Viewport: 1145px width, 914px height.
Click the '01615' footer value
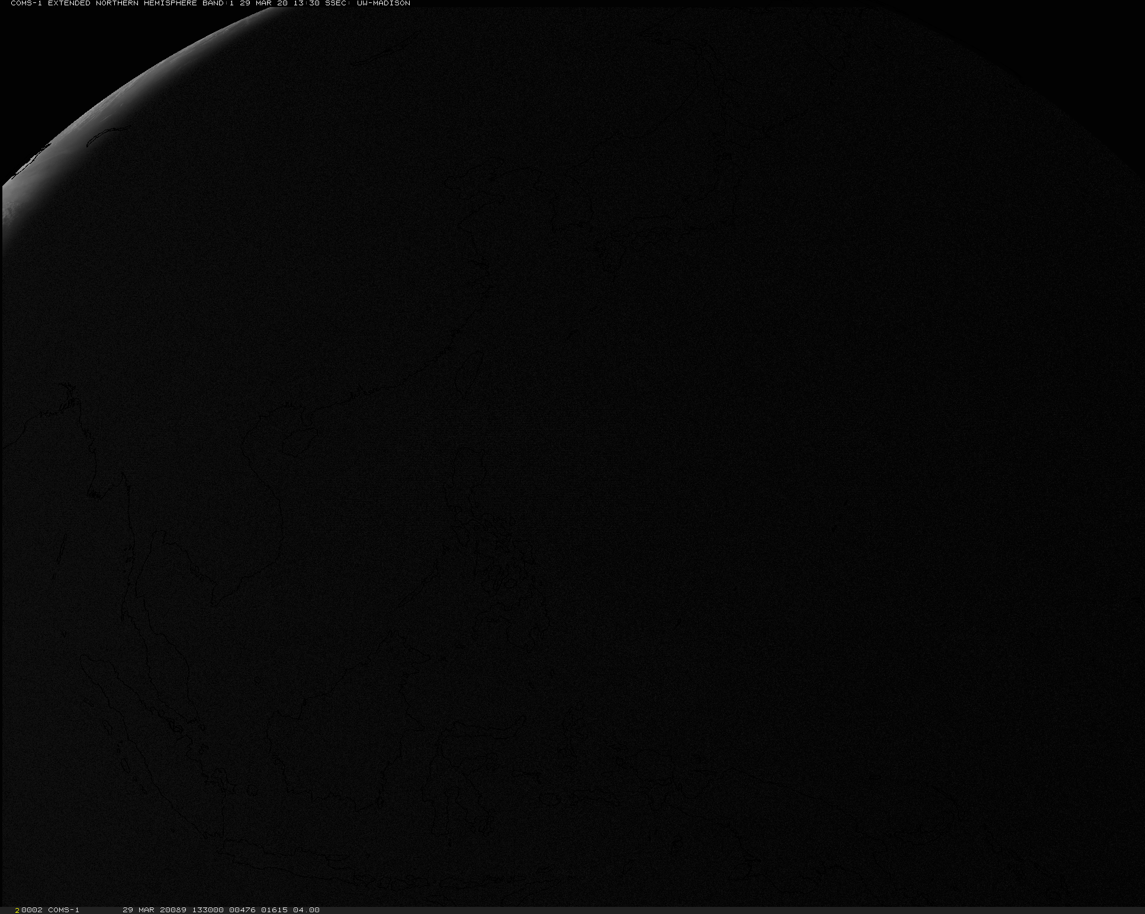click(x=274, y=910)
